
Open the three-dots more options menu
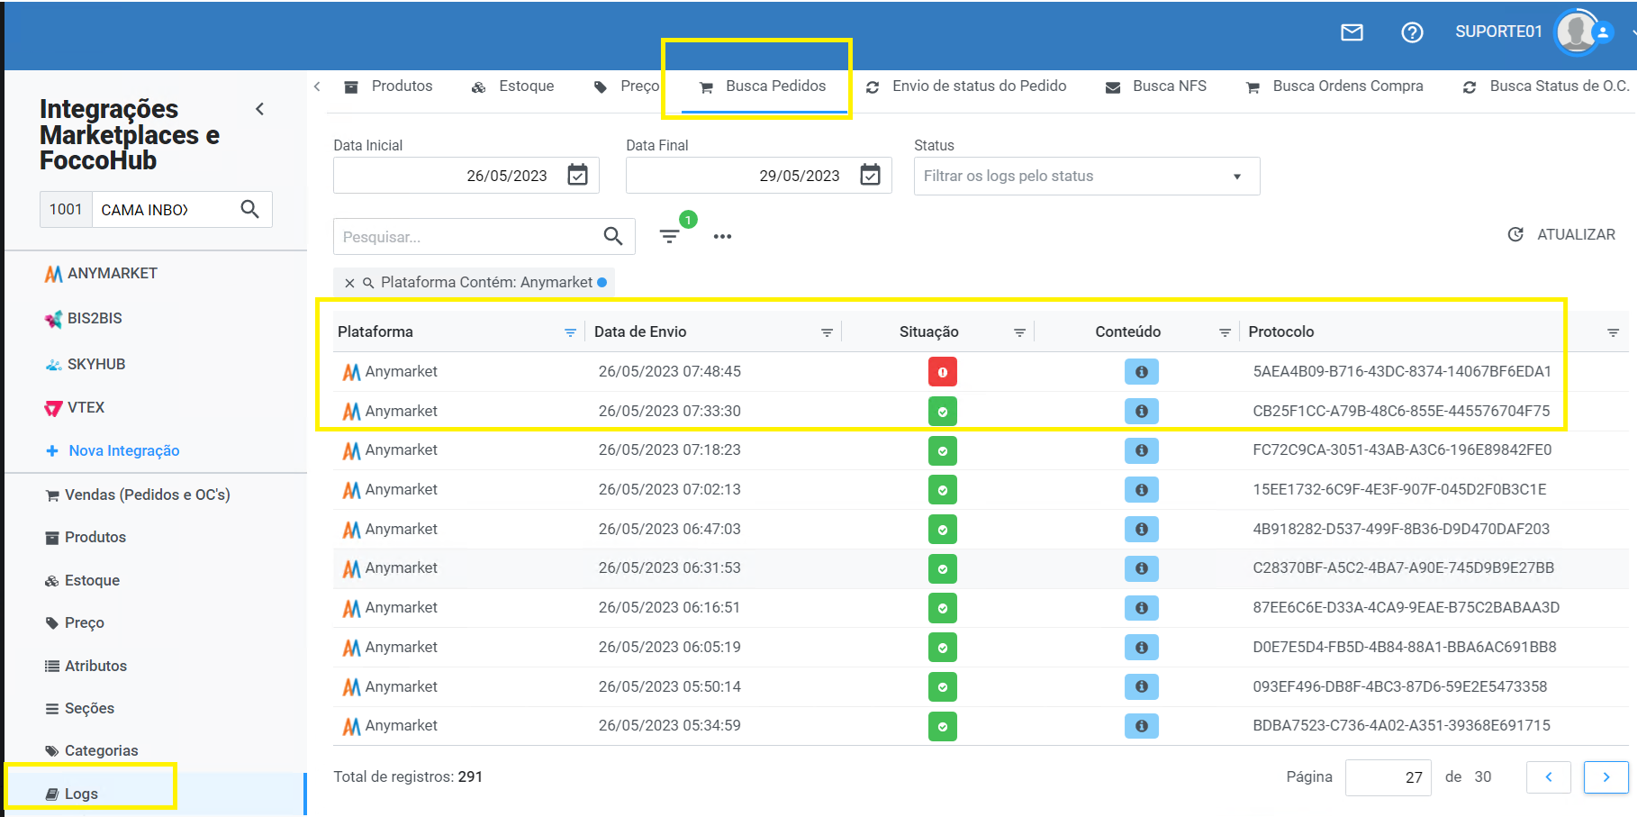tap(722, 236)
